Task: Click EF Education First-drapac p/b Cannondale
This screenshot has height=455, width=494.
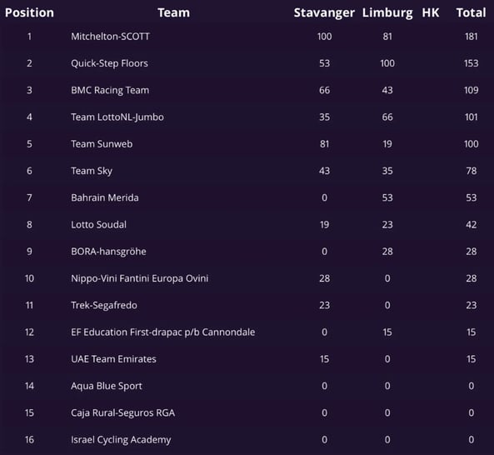Action: coord(163,332)
